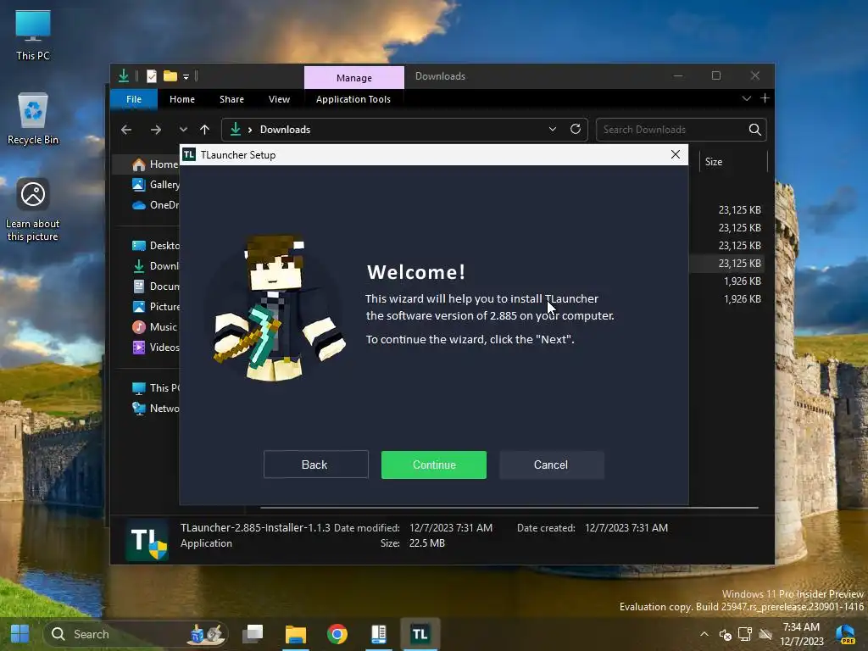868x651 pixels.
Task: Click the search magnifier icon in Explorer
Action: [754, 130]
